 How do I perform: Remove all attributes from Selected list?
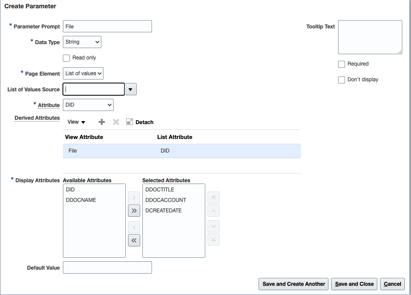(x=134, y=240)
